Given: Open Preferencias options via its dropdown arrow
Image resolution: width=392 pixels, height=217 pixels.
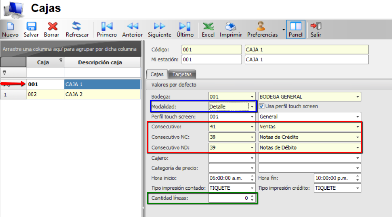Looking at the screenshot, I should [283, 30].
